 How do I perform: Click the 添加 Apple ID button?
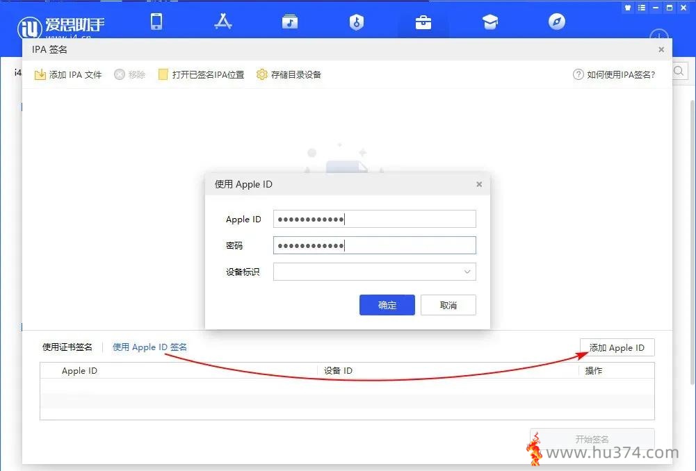pos(617,348)
